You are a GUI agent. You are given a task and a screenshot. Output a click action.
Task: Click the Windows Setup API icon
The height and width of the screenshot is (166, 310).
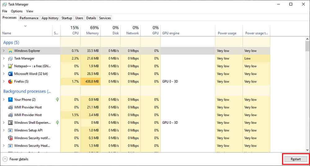pos(10,130)
